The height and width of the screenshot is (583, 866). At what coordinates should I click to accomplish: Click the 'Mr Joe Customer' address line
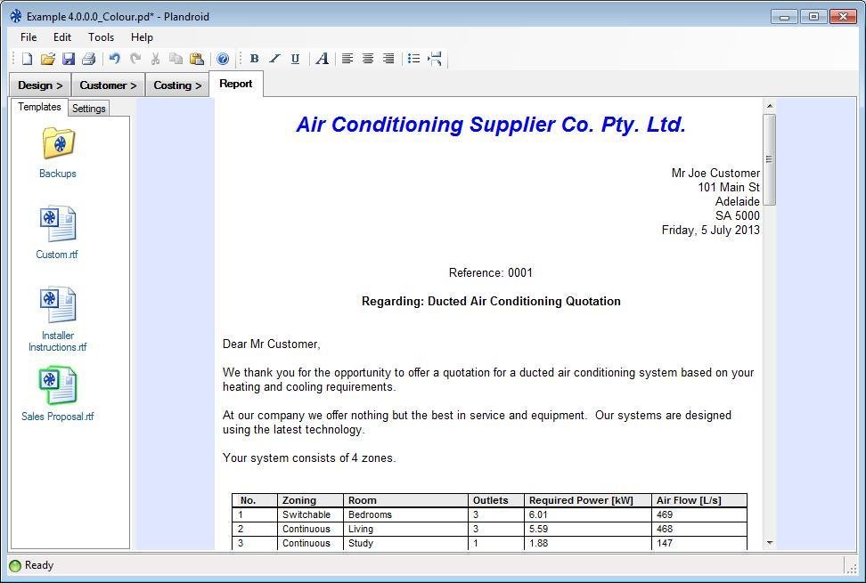(x=715, y=174)
